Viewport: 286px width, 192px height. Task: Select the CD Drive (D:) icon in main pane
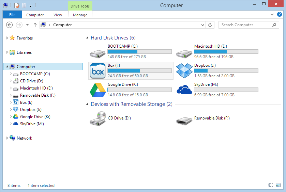coord(98,118)
